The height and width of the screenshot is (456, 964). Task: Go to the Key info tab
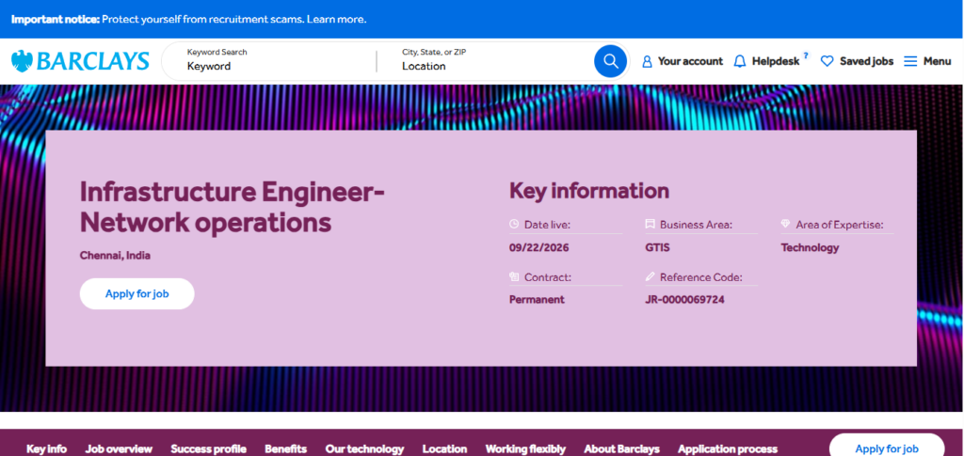coord(47,449)
